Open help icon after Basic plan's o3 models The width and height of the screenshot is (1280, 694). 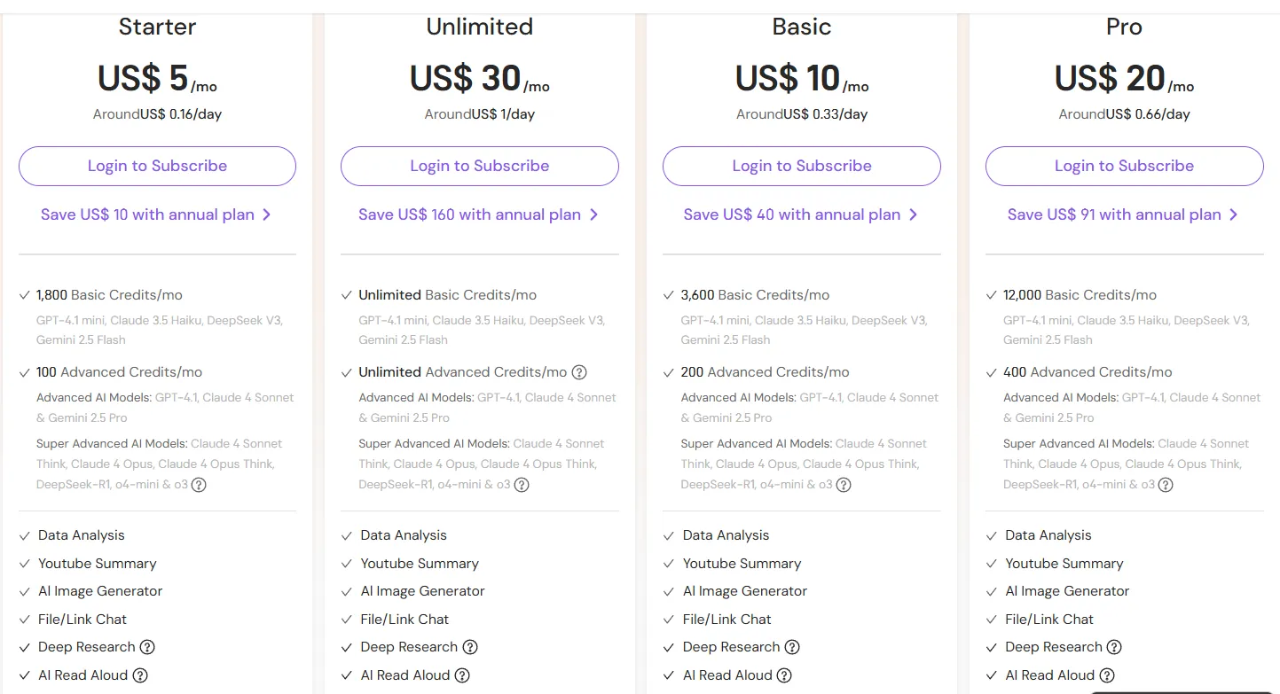(x=844, y=485)
